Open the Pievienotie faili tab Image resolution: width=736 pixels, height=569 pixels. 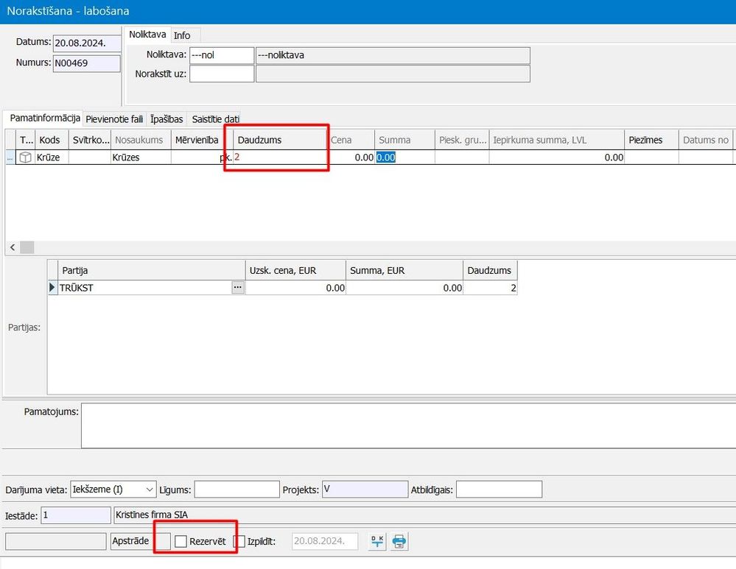coord(114,119)
